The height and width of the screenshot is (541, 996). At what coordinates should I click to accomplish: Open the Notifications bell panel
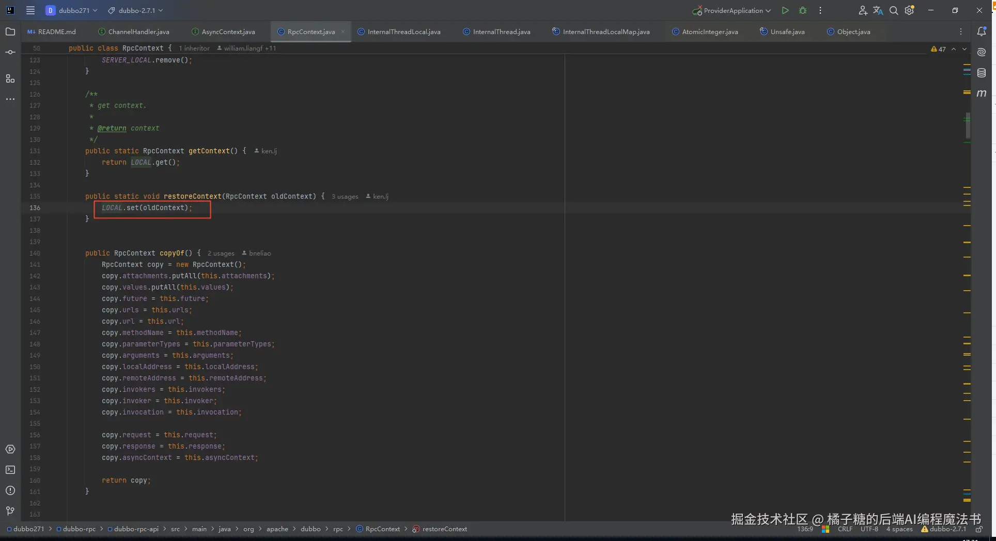[x=982, y=31]
